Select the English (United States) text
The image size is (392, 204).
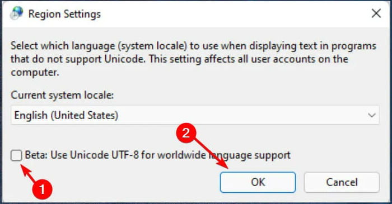pos(66,115)
